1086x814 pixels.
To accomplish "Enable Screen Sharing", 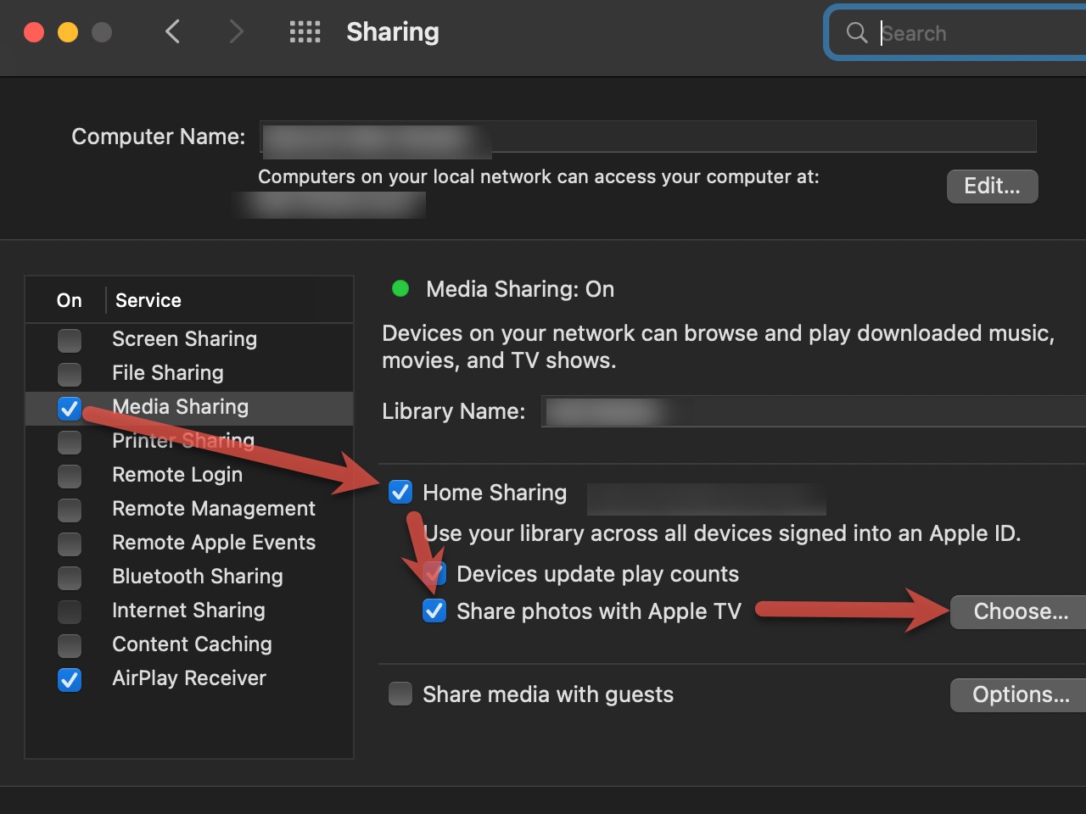I will click(x=69, y=340).
